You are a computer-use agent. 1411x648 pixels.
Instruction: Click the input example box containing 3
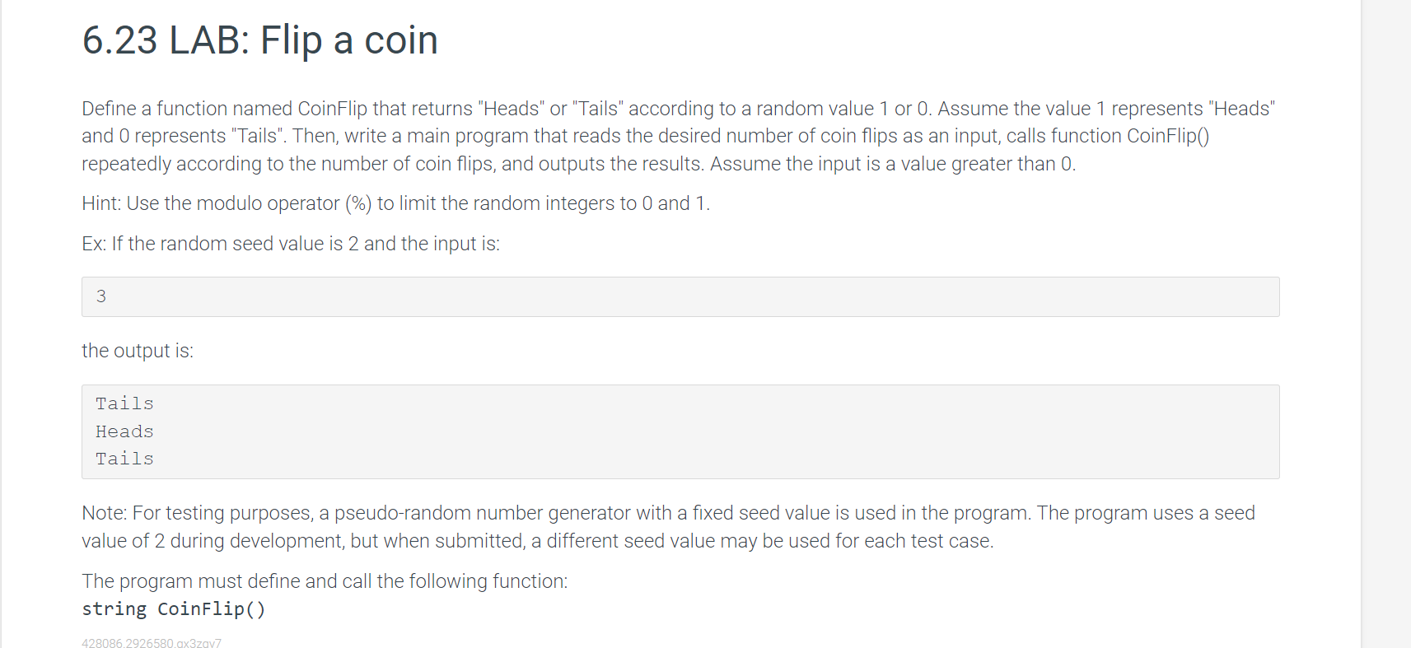pyautogui.click(x=680, y=296)
